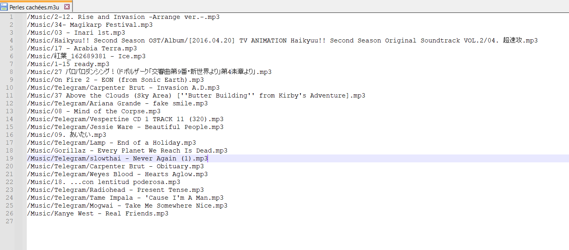Click the Ariana Grande - fake smile line

(x=117, y=103)
